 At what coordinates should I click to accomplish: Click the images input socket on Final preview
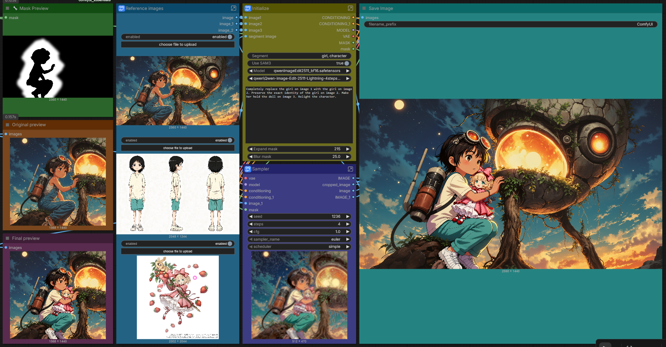point(6,247)
